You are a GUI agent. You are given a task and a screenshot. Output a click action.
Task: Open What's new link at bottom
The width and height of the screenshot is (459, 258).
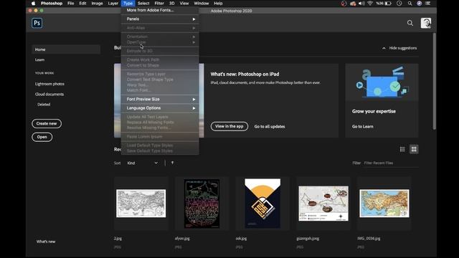point(46,242)
